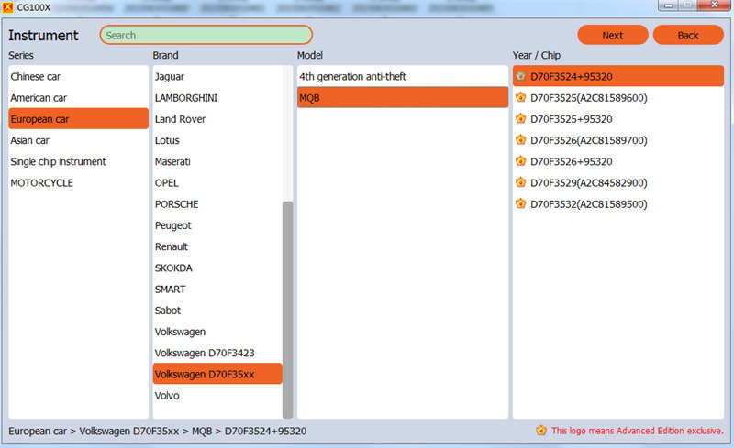
Task: Select European car series
Action: [78, 119]
